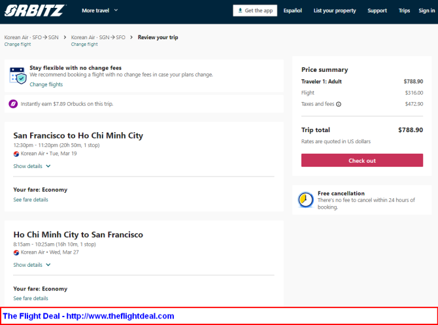
Task: Click the Taxes and fees $472.90 amount
Action: pyautogui.click(x=414, y=104)
